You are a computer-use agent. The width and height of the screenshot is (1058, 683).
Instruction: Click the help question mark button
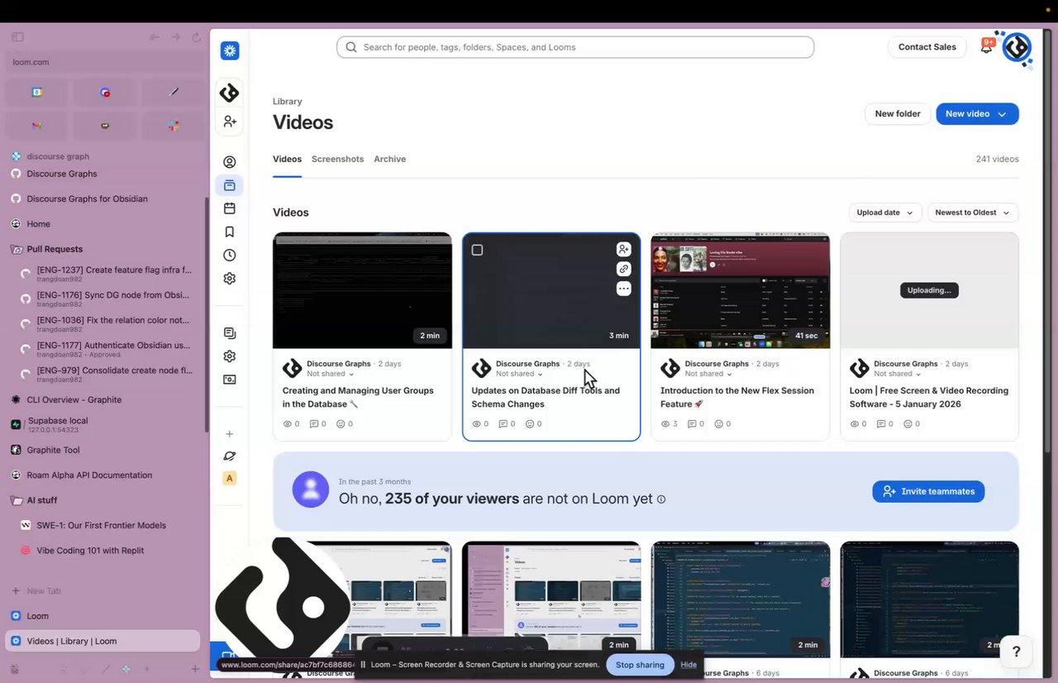[1017, 651]
